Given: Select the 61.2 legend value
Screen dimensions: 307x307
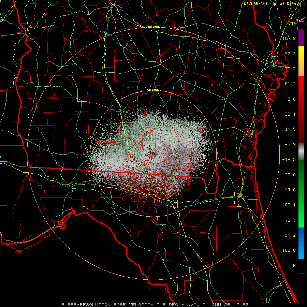Looking at the screenshot, I should (x=290, y=84).
